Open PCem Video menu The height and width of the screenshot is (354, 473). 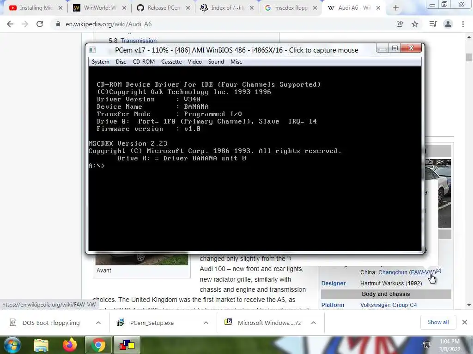(194, 62)
